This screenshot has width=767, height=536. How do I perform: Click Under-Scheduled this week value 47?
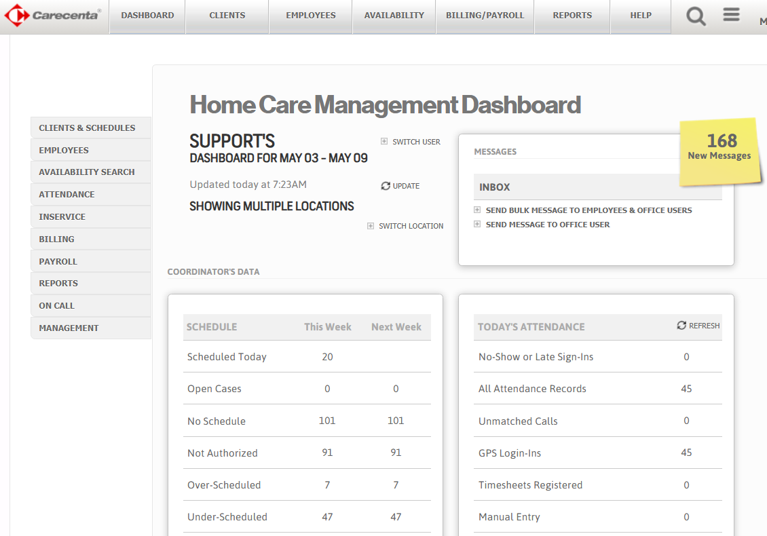327,517
